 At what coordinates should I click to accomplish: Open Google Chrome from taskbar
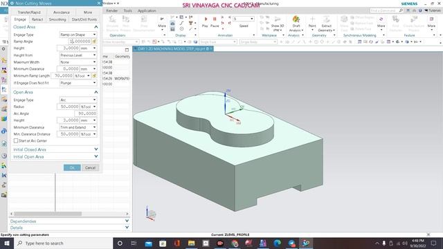pyautogui.click(x=234, y=243)
